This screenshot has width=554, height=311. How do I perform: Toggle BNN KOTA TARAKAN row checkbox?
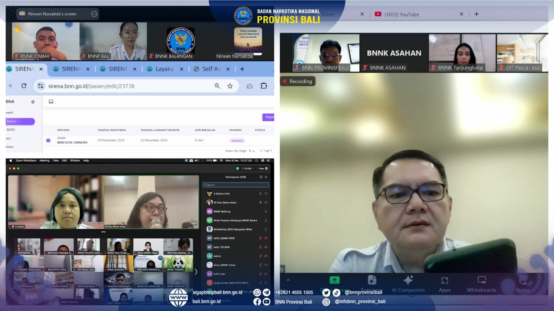click(x=48, y=140)
